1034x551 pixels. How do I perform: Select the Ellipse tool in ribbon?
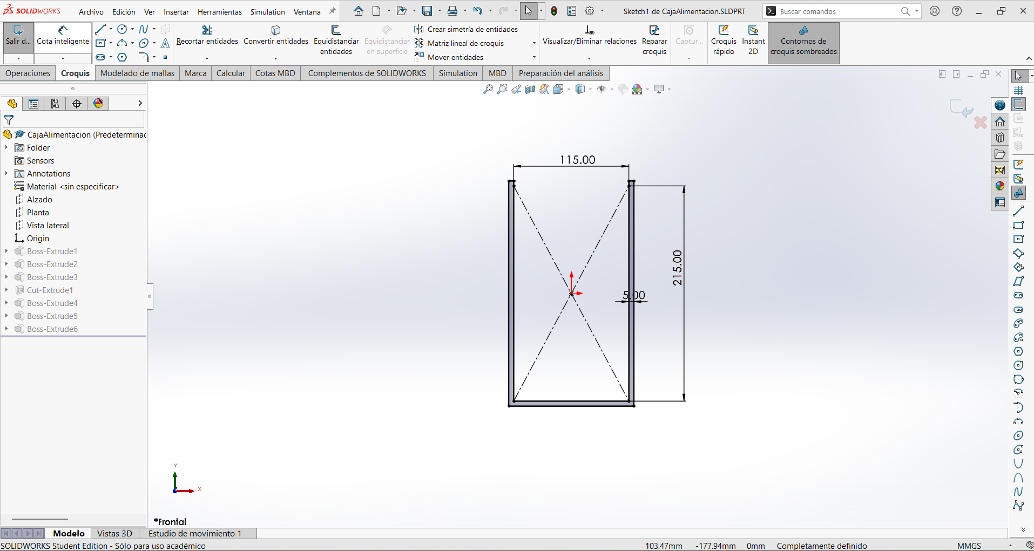point(144,43)
